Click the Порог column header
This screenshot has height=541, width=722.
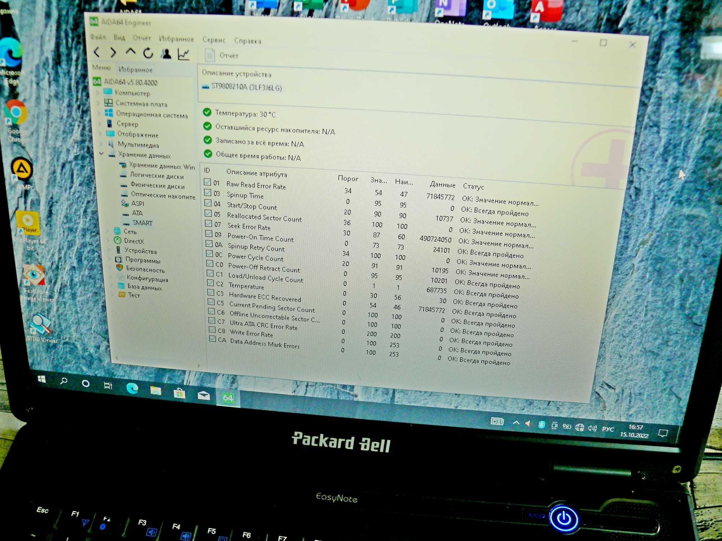pos(348,179)
